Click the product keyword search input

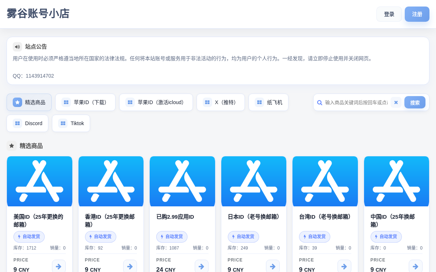pos(356,102)
